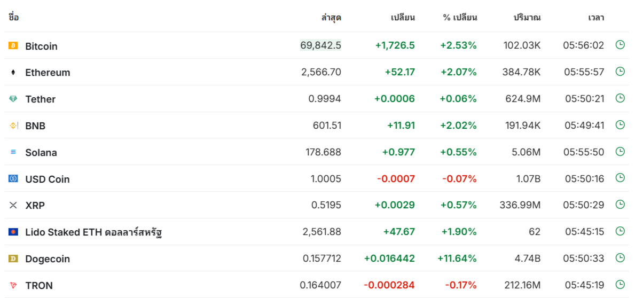The height and width of the screenshot is (298, 635).
Task: Click the Dogecoin logo icon
Action: coord(13,258)
